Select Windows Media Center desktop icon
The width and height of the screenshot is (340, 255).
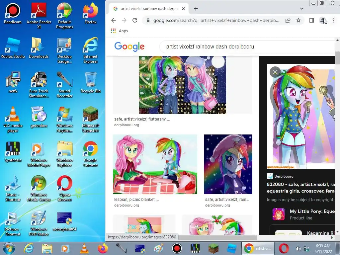click(x=39, y=189)
